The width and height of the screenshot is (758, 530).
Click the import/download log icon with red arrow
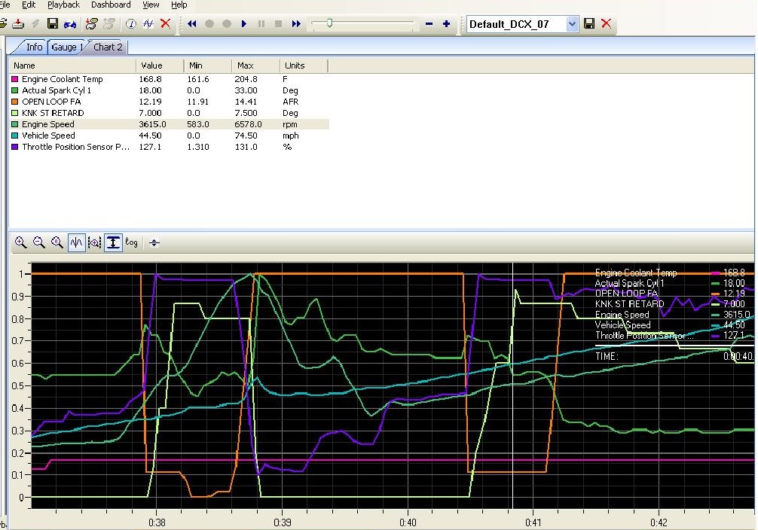tap(18, 23)
